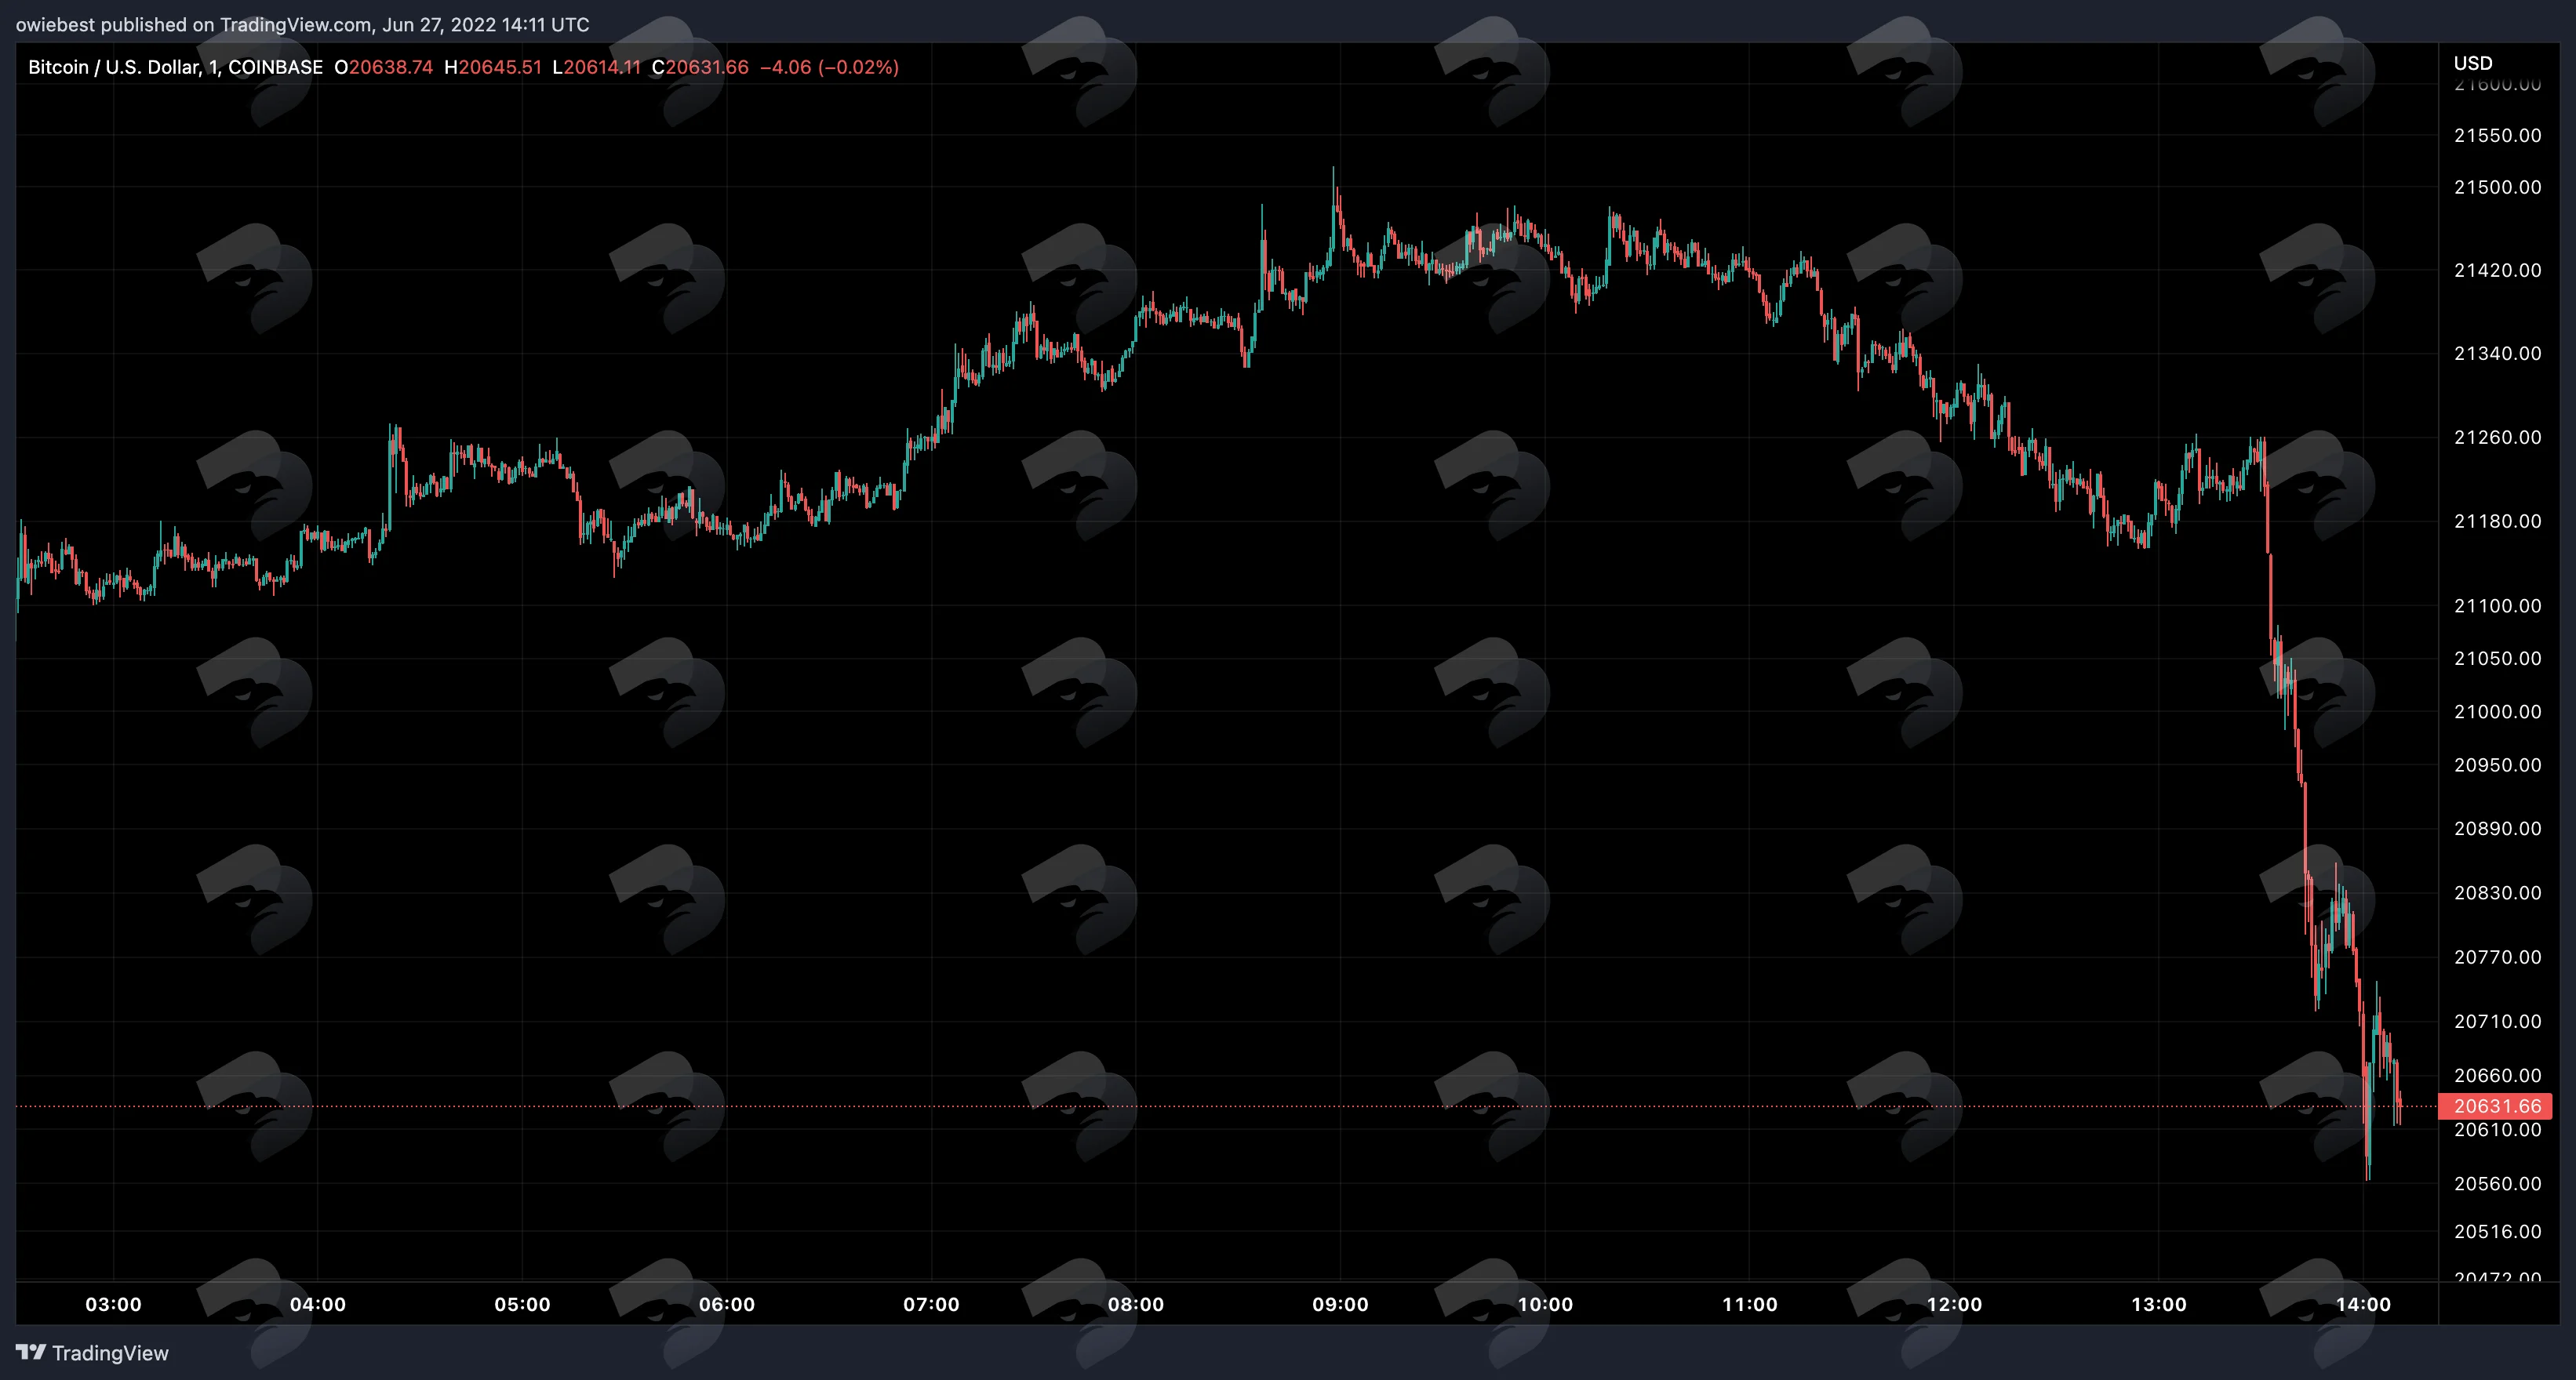Viewport: 2576px width, 1380px height.
Task: Click the 20560.00 price axis label
Action: [2497, 1183]
